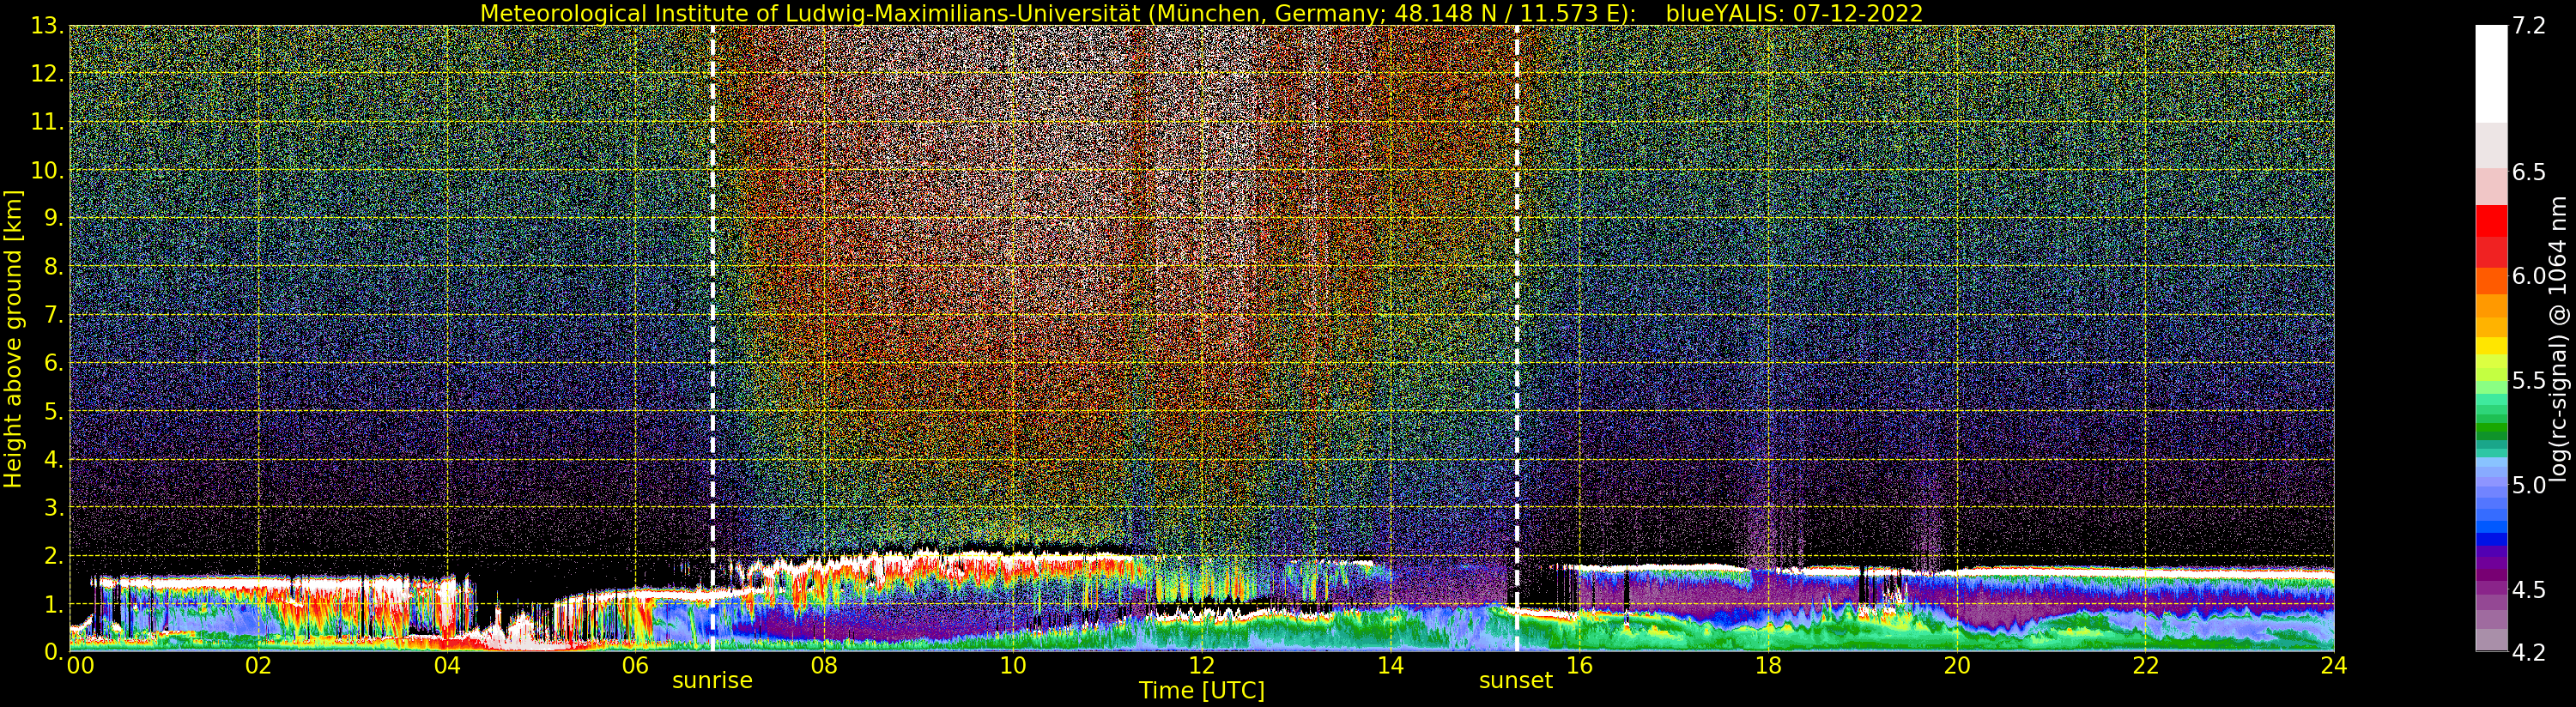Click height axis tick "13."
Screen dimensions: 2576x707
pos(48,26)
